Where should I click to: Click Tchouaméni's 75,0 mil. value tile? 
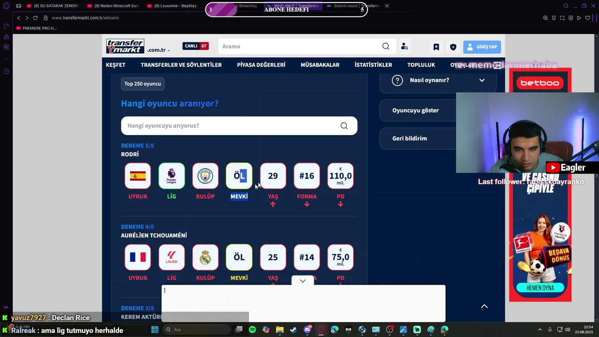pos(340,257)
